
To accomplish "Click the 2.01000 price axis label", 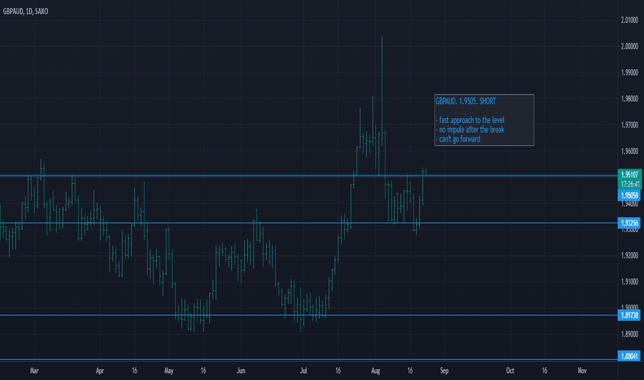I will tap(629, 20).
